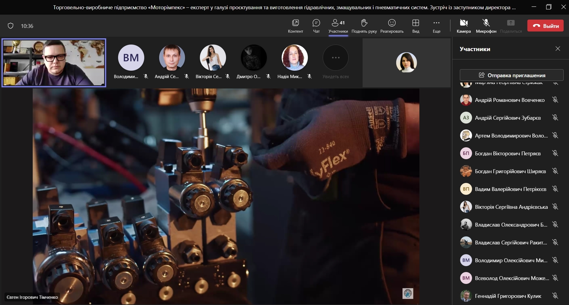
Task: Click mic icon next to Богдан Григорійович Ширяєв
Action: (555, 171)
